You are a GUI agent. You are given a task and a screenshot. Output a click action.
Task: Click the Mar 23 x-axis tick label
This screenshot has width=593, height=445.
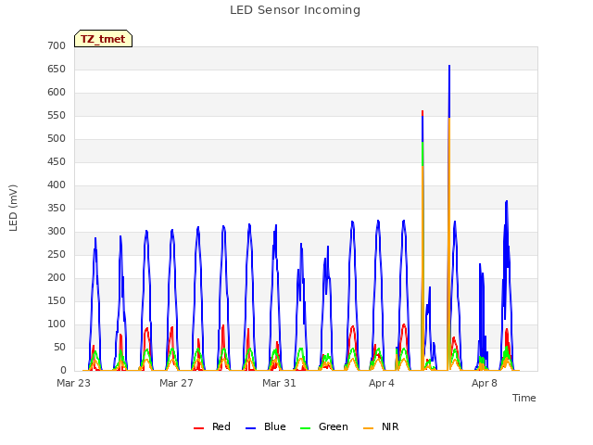click(74, 383)
